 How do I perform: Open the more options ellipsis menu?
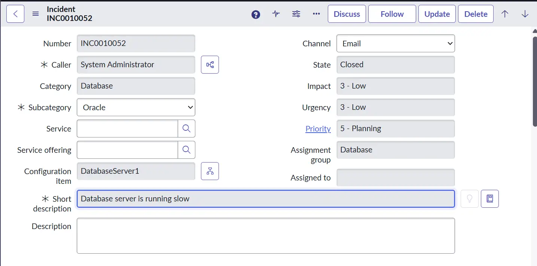point(316,14)
